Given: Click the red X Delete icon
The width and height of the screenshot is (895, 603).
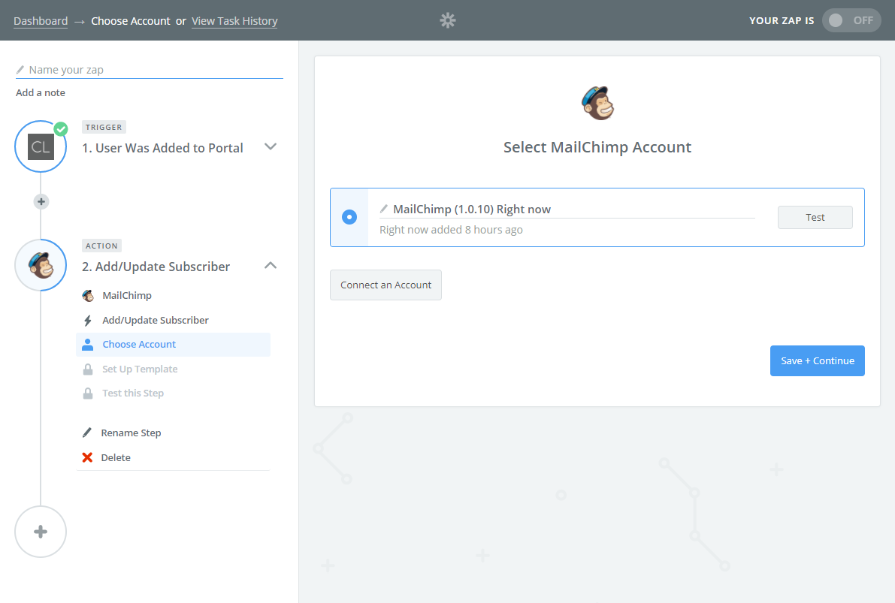Looking at the screenshot, I should pos(87,457).
